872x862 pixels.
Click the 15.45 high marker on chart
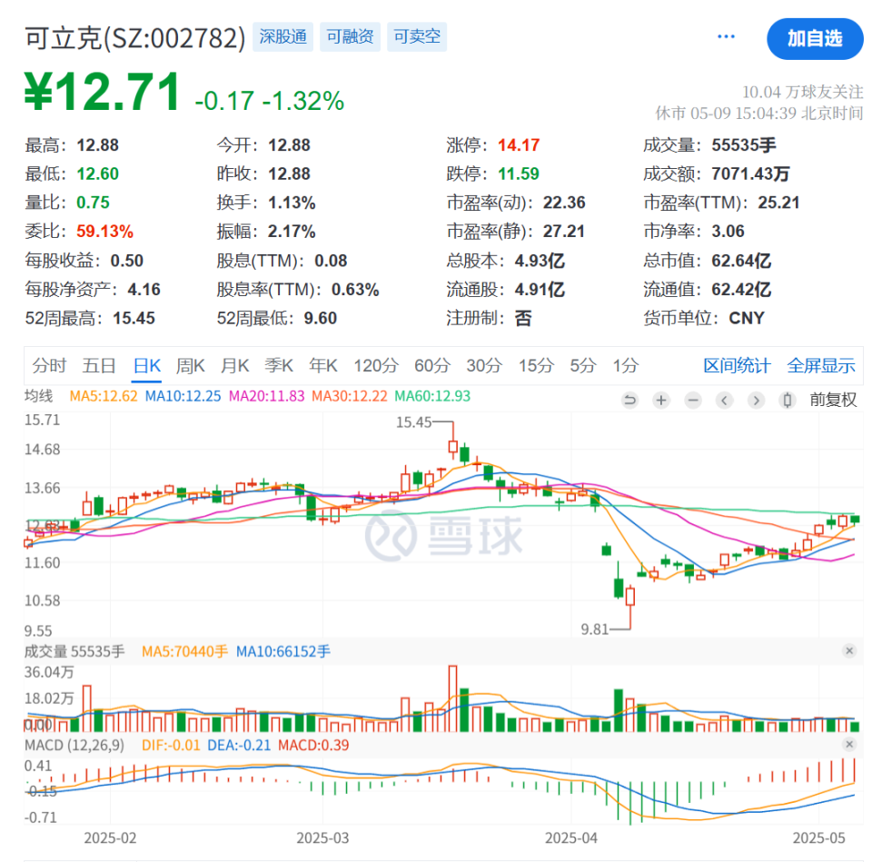coord(413,422)
